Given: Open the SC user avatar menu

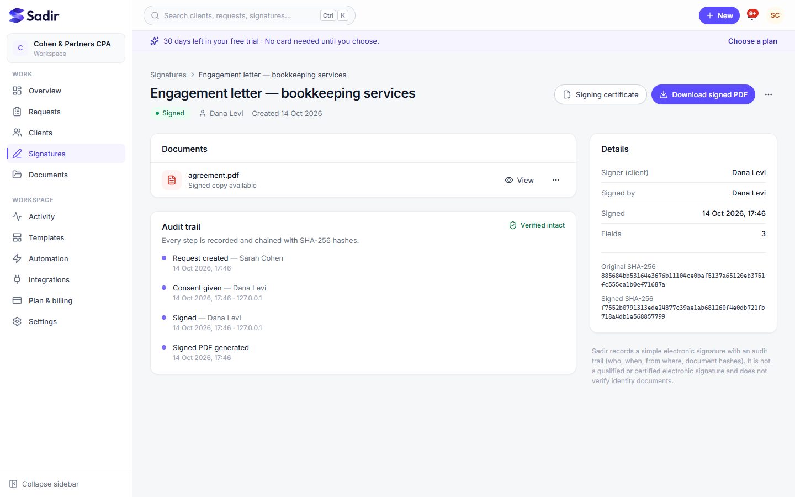Looking at the screenshot, I should 775,15.
